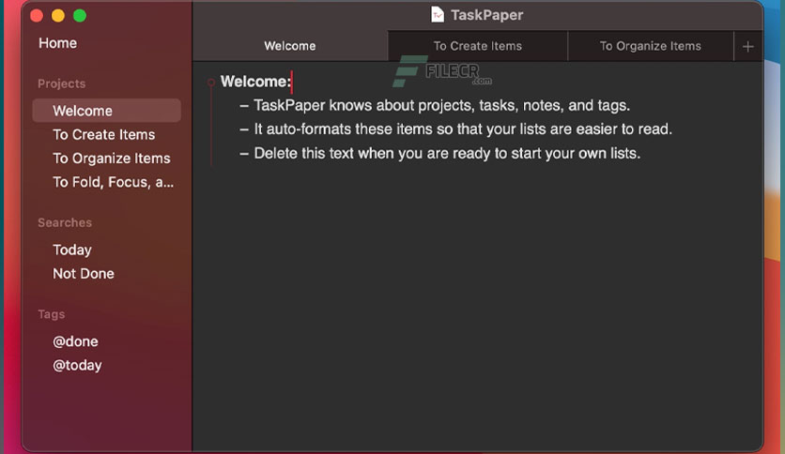The width and height of the screenshot is (785, 454).
Task: Minimize window with yellow button
Action: pos(58,16)
